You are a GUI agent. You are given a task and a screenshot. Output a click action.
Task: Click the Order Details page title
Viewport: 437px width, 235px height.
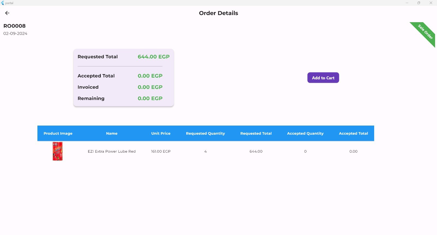[x=218, y=13]
